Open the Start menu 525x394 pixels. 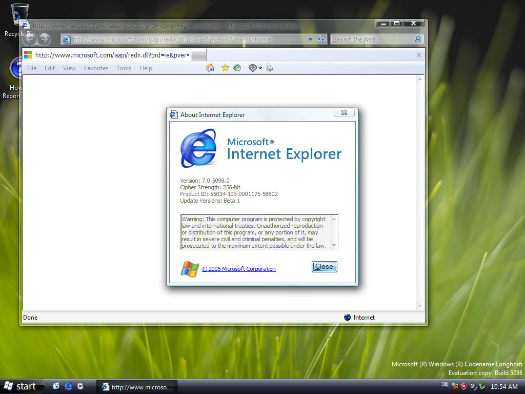(x=21, y=386)
